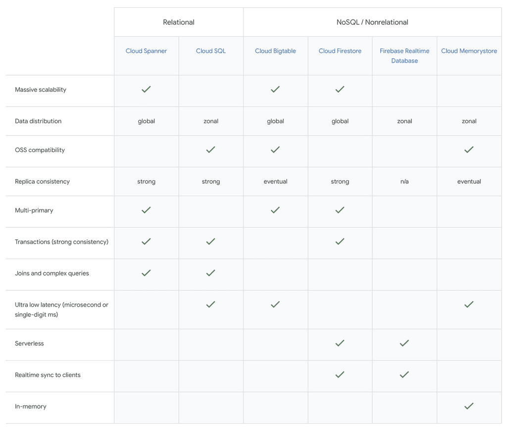Click Cloud Memorystore's In-memory checkmark
This screenshot has width=507, height=430.
click(469, 406)
